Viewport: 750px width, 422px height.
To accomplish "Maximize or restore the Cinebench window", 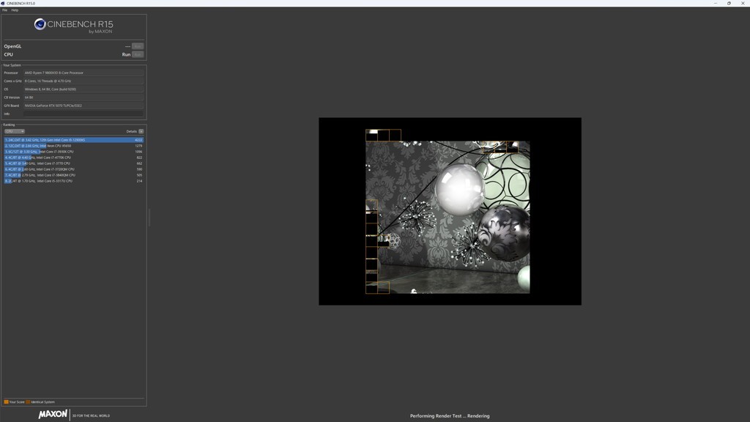I will tap(729, 3).
